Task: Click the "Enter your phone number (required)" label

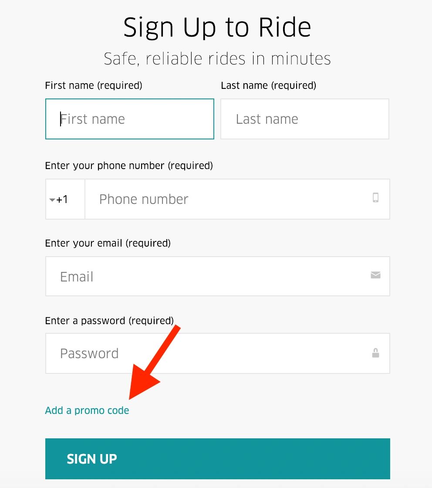Action: coord(129,166)
